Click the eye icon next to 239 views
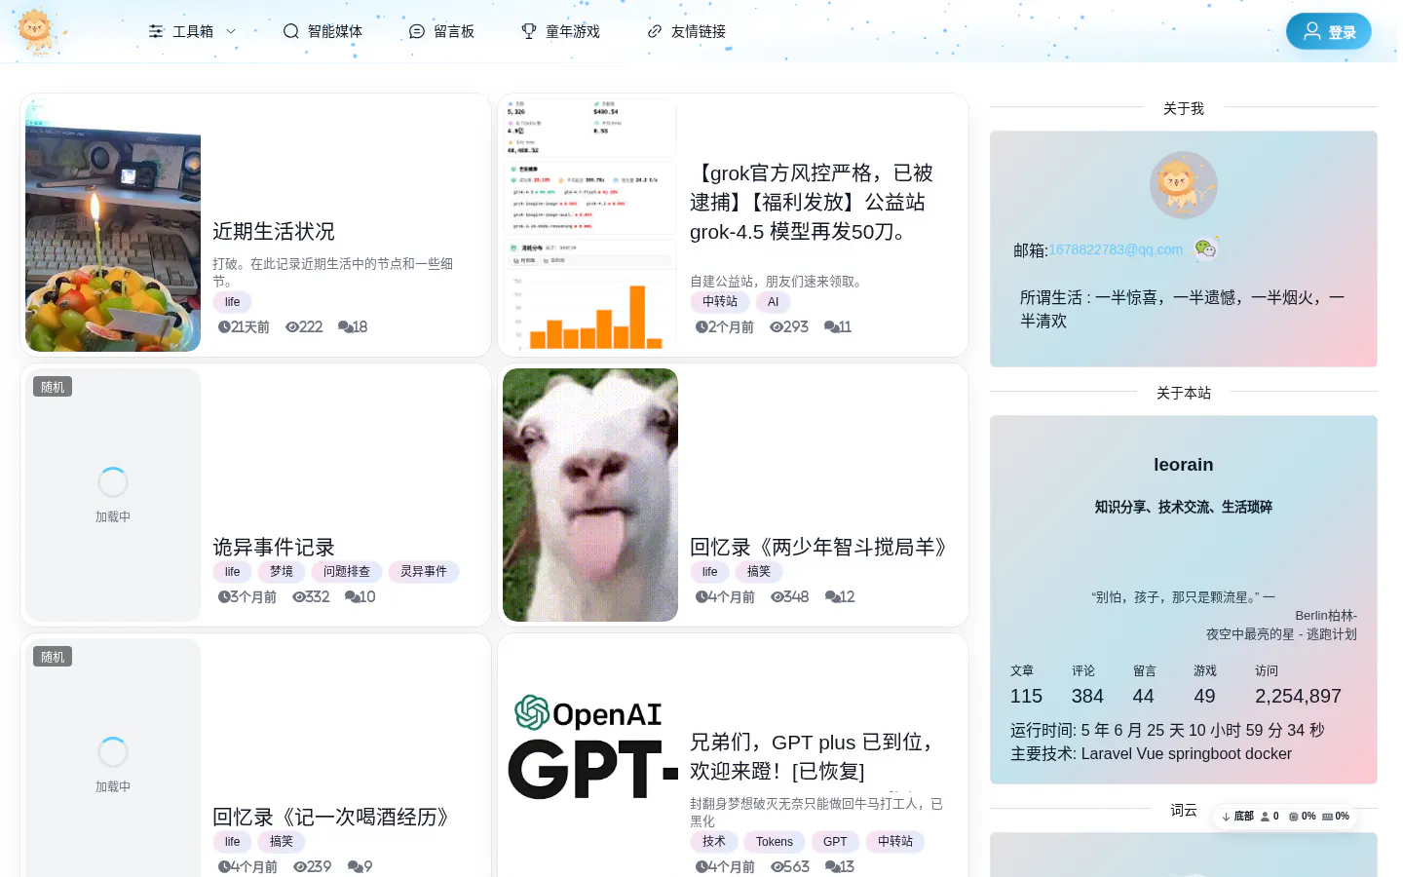The image size is (1403, 877). click(x=299, y=867)
